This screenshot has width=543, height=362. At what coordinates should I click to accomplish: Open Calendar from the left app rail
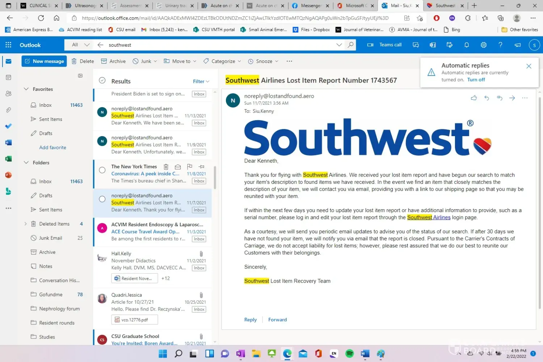[x=8, y=77]
